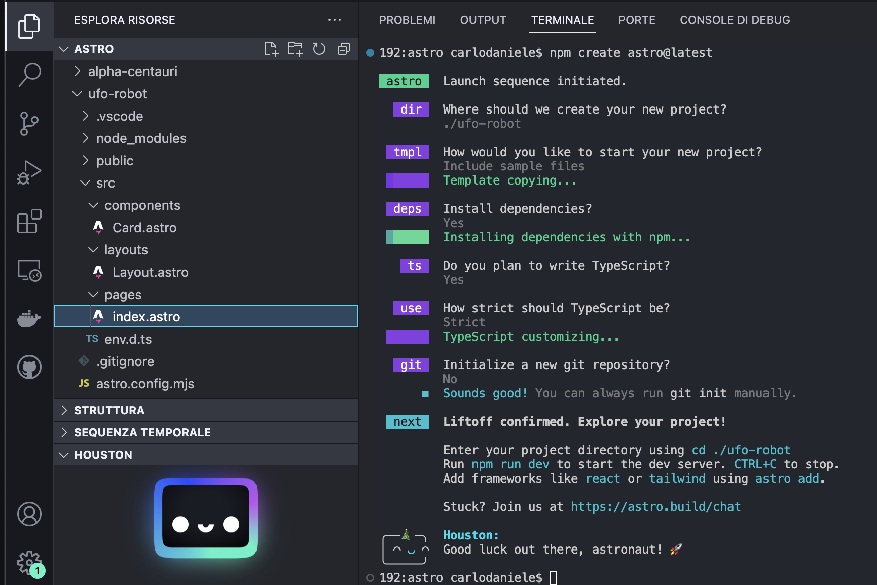Click the git icon beside .gitignore
Screen dimensions: 877x585
[84, 360]
